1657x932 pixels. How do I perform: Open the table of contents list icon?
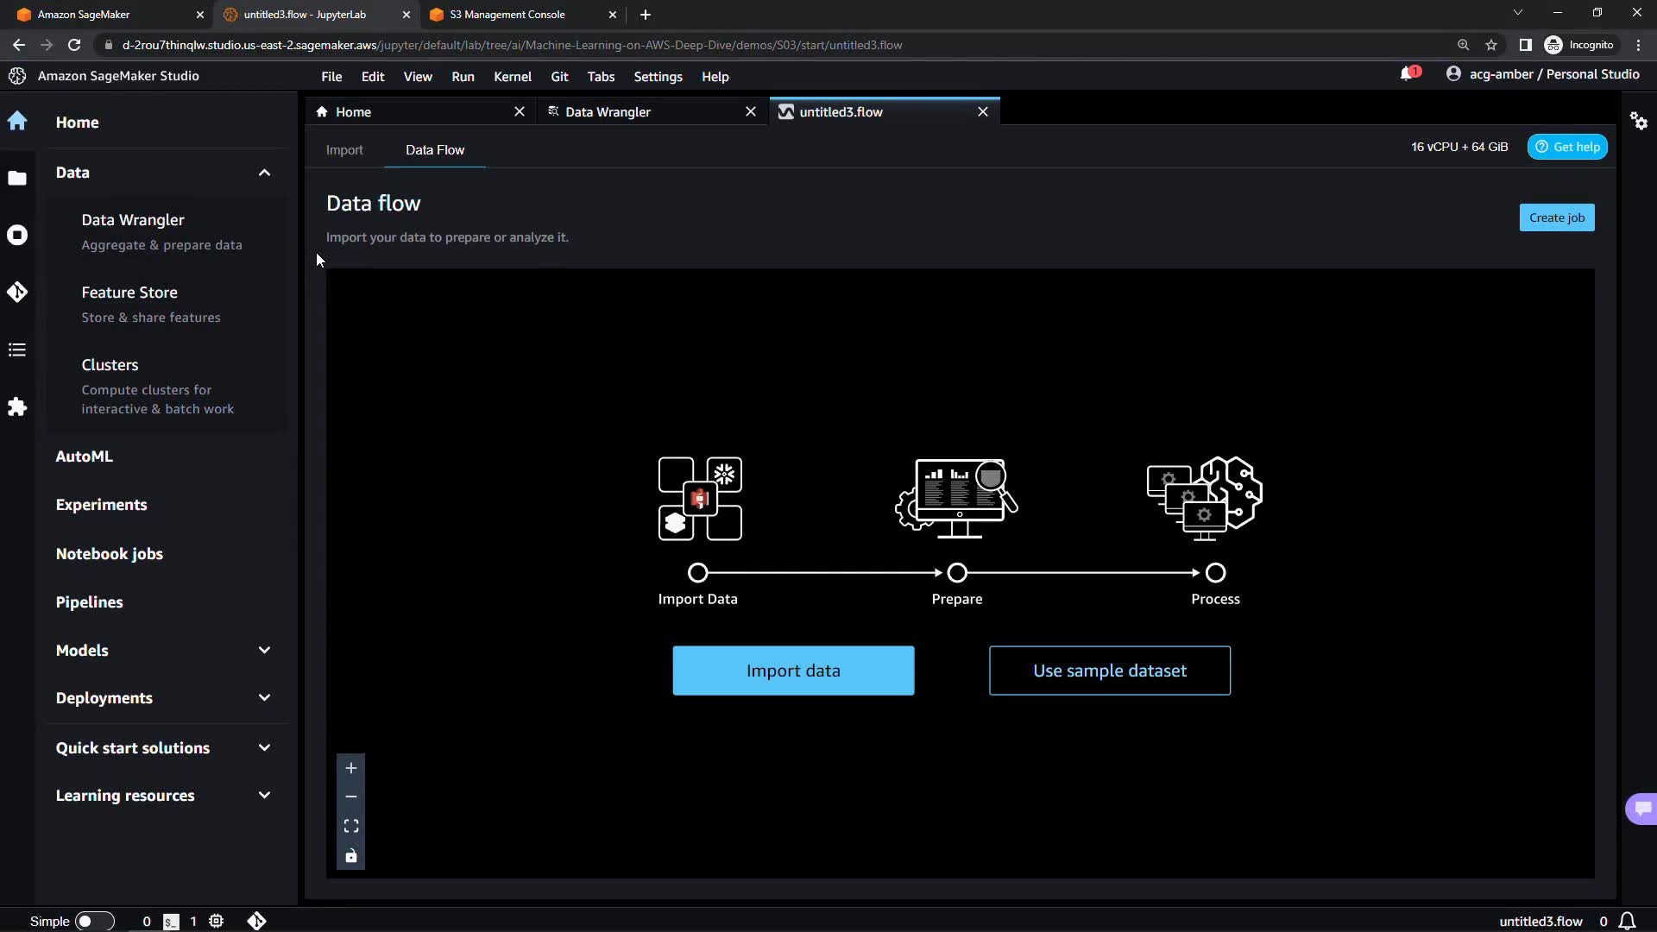(17, 349)
